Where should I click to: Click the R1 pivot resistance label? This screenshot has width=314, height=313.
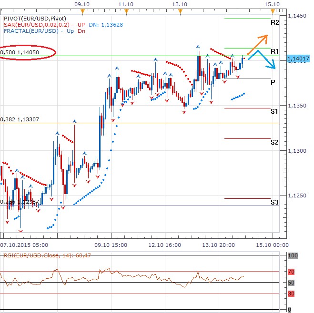tap(274, 51)
